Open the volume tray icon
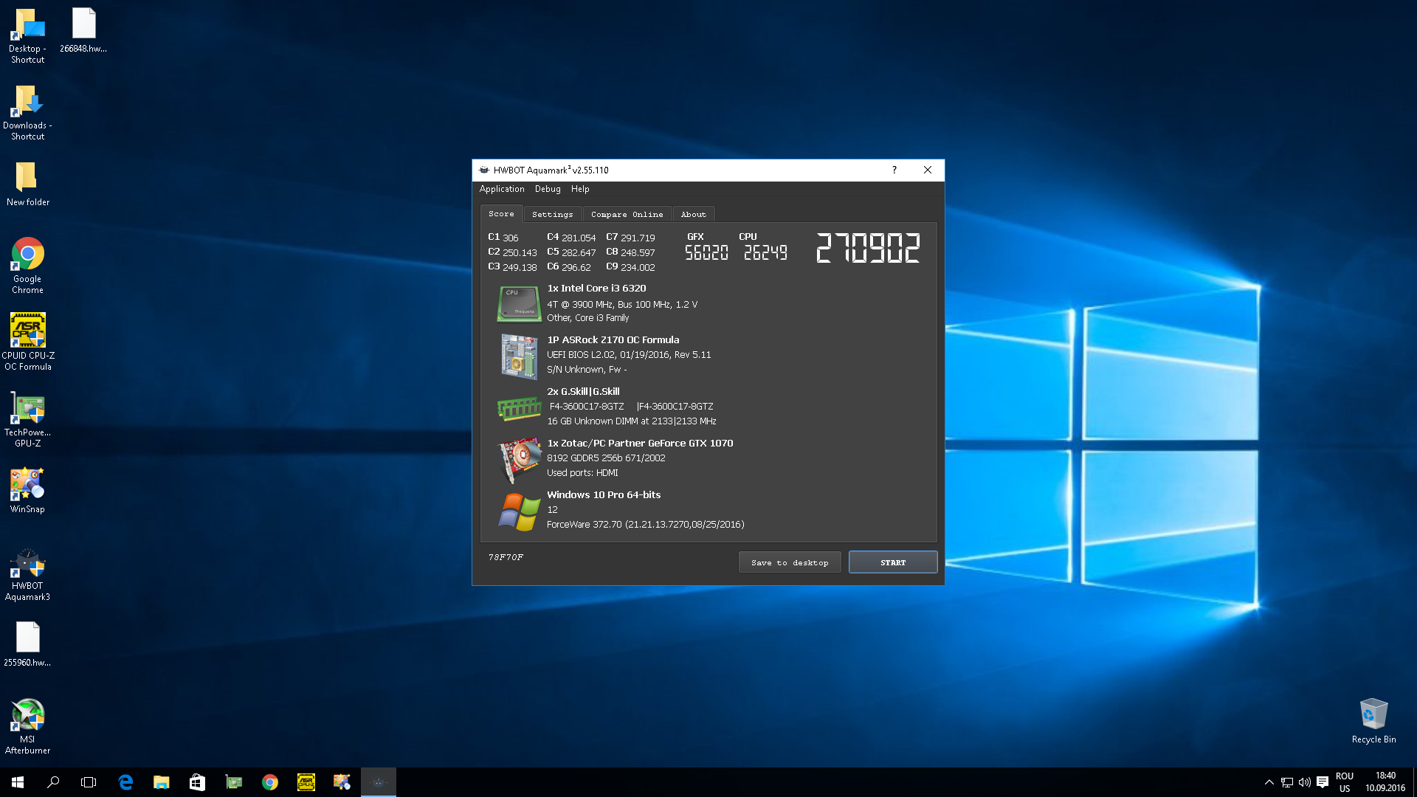 (1305, 782)
